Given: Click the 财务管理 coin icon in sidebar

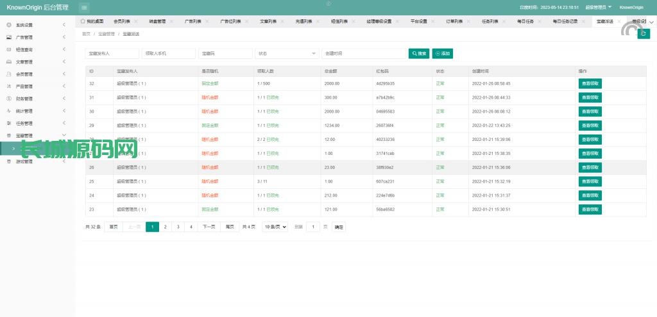Looking at the screenshot, I should (8, 99).
